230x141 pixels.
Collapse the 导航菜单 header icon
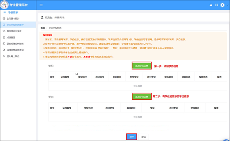pos(4,13)
